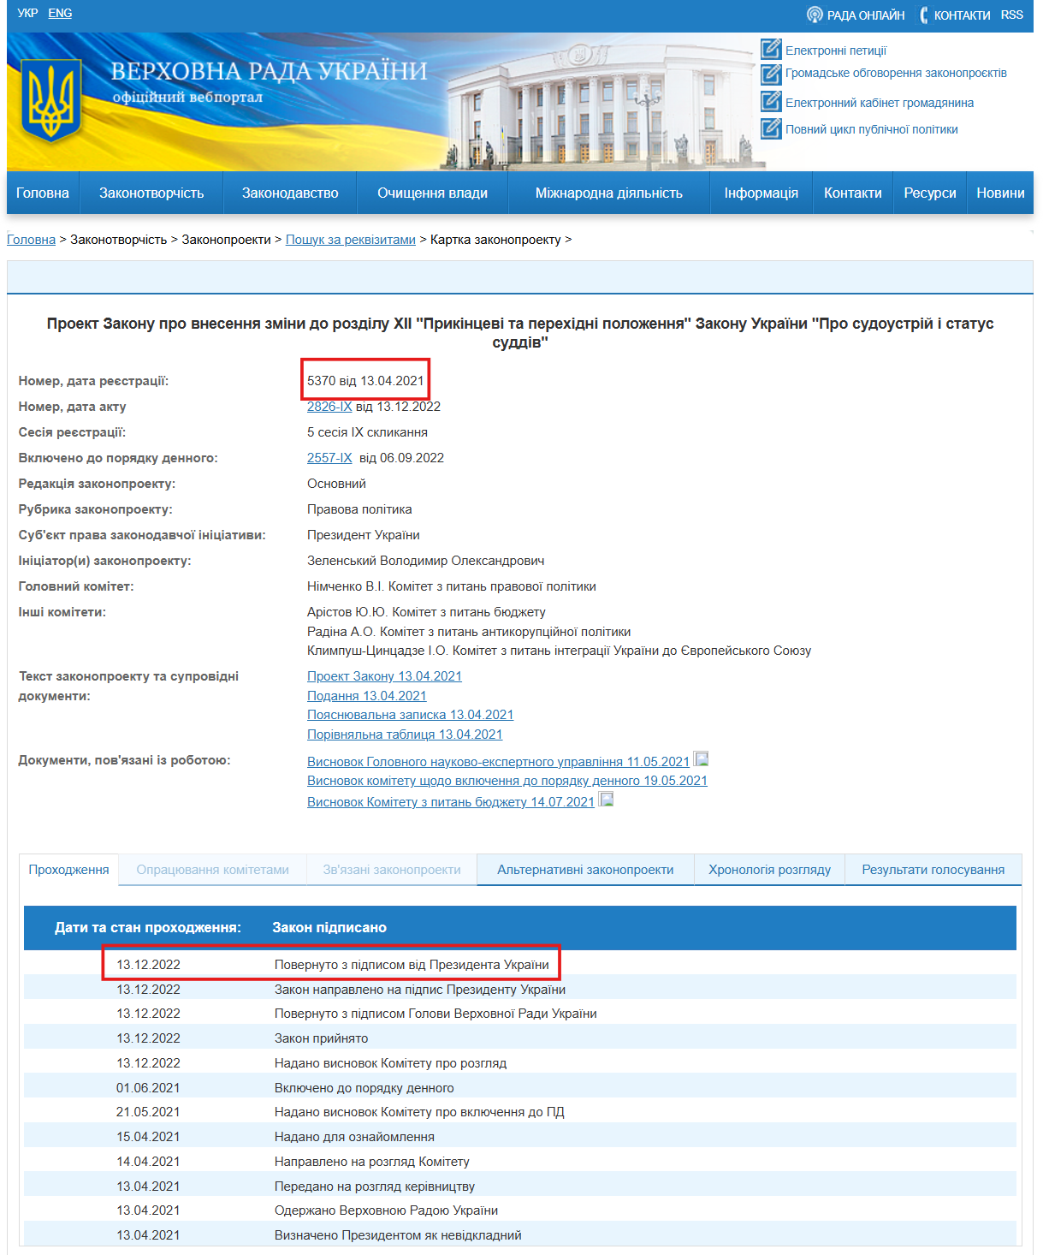Open the Законотворчість menu
Viewport: 1043px width, 1255px height.
151,193
